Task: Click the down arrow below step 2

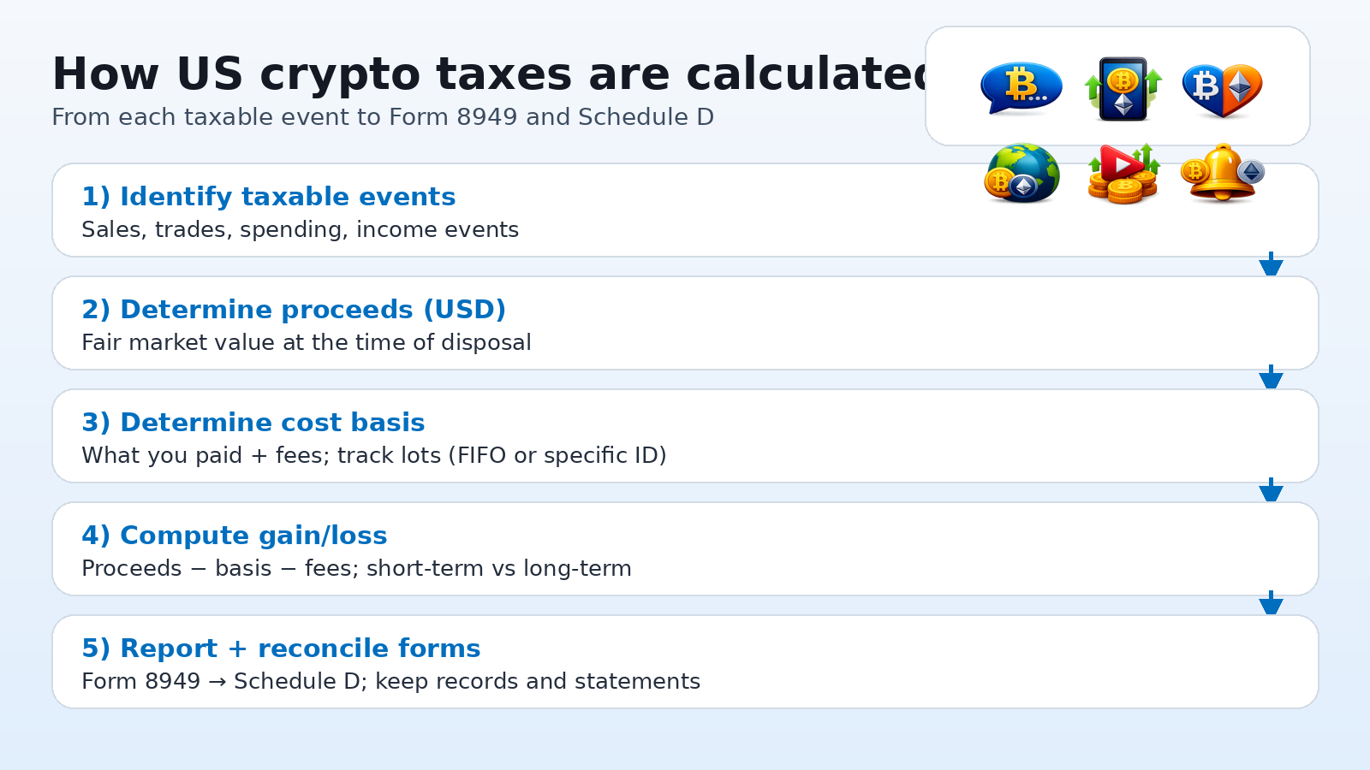Action: [1271, 377]
